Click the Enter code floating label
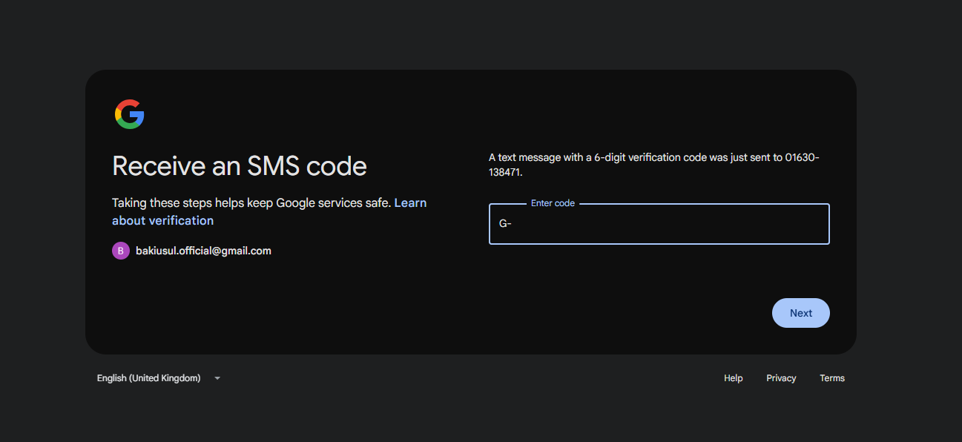962x442 pixels. pyautogui.click(x=553, y=203)
